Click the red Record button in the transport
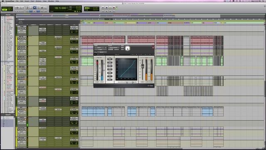This screenshot has width=266, height=150. [114, 7]
